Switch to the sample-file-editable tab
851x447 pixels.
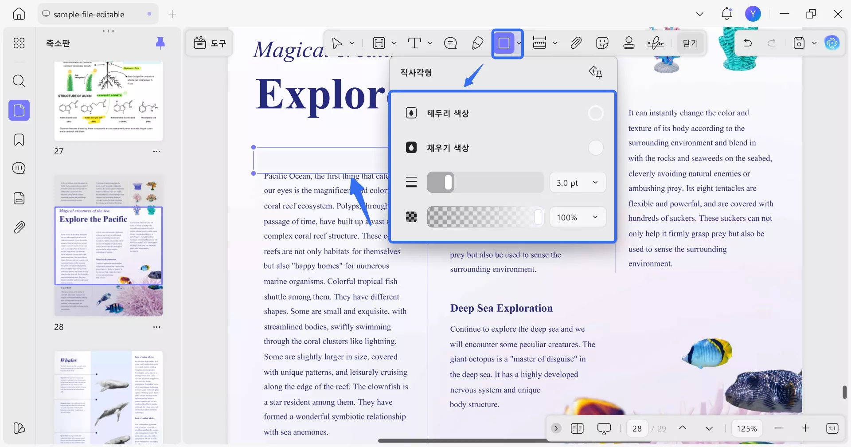[98, 14]
